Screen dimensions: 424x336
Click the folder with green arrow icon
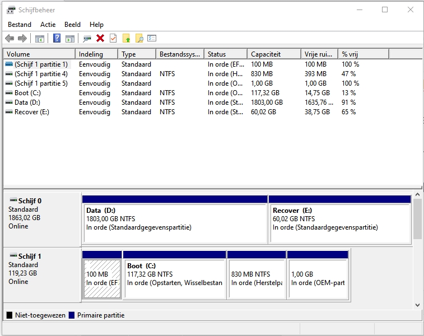pyautogui.click(x=127, y=38)
